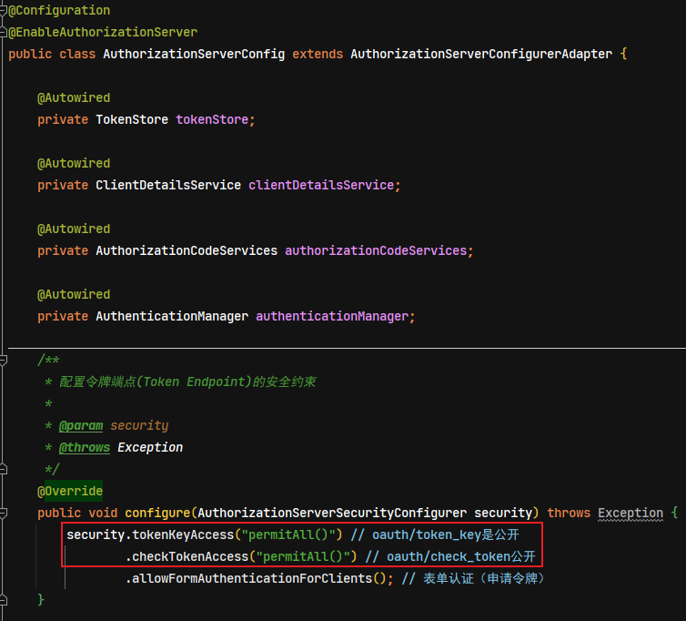Click the @EnableAuthorizationServer fold marker
Image resolution: width=686 pixels, height=621 pixels.
coord(3,33)
